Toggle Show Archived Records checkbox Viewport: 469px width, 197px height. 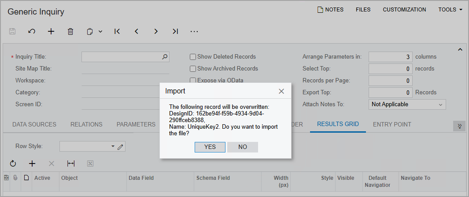pos(193,69)
